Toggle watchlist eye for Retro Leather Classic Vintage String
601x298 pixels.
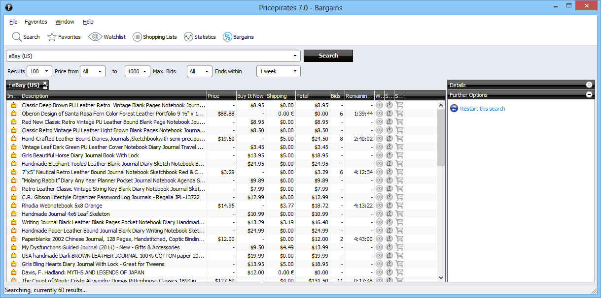(379, 189)
